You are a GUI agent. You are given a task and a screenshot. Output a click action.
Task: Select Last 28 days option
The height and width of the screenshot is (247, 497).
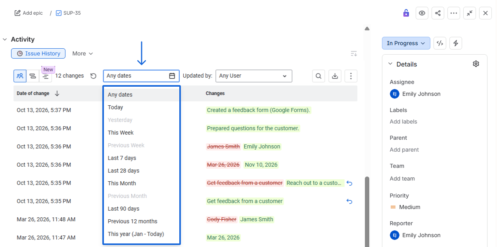pos(142,171)
